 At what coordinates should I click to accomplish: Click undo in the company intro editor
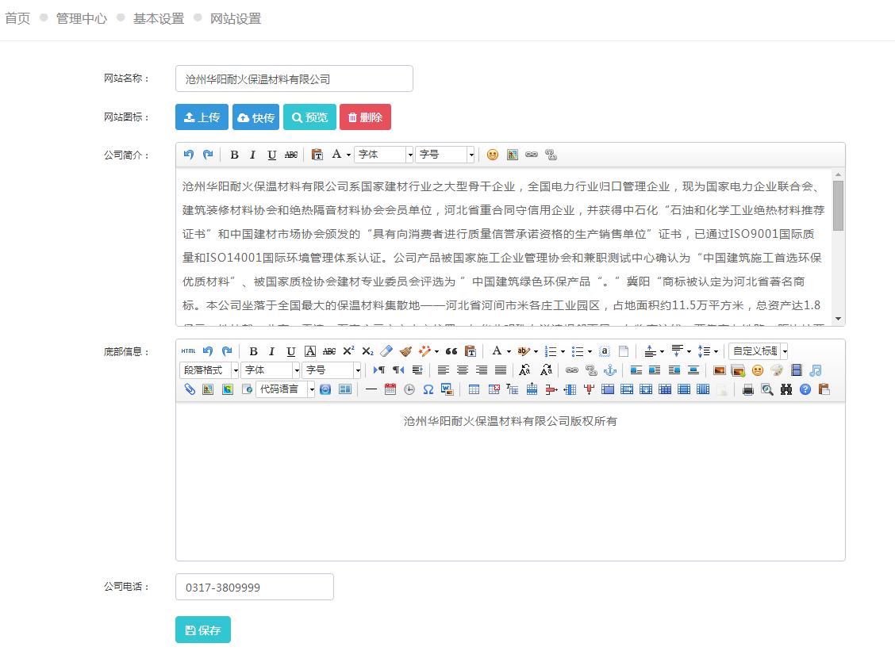tap(189, 155)
